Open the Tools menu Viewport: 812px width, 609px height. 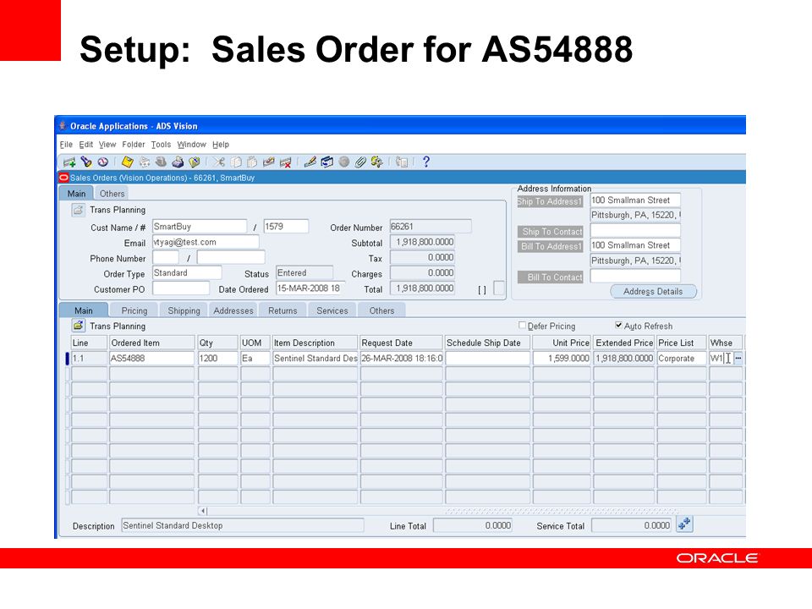click(161, 145)
